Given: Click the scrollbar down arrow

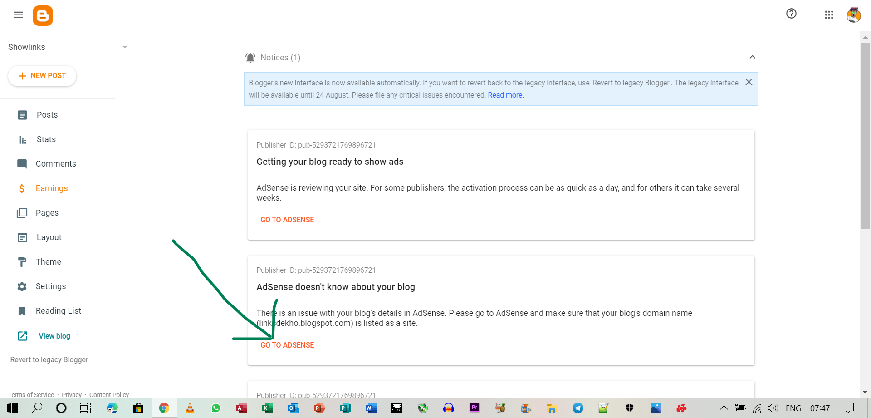Looking at the screenshot, I should [865, 392].
